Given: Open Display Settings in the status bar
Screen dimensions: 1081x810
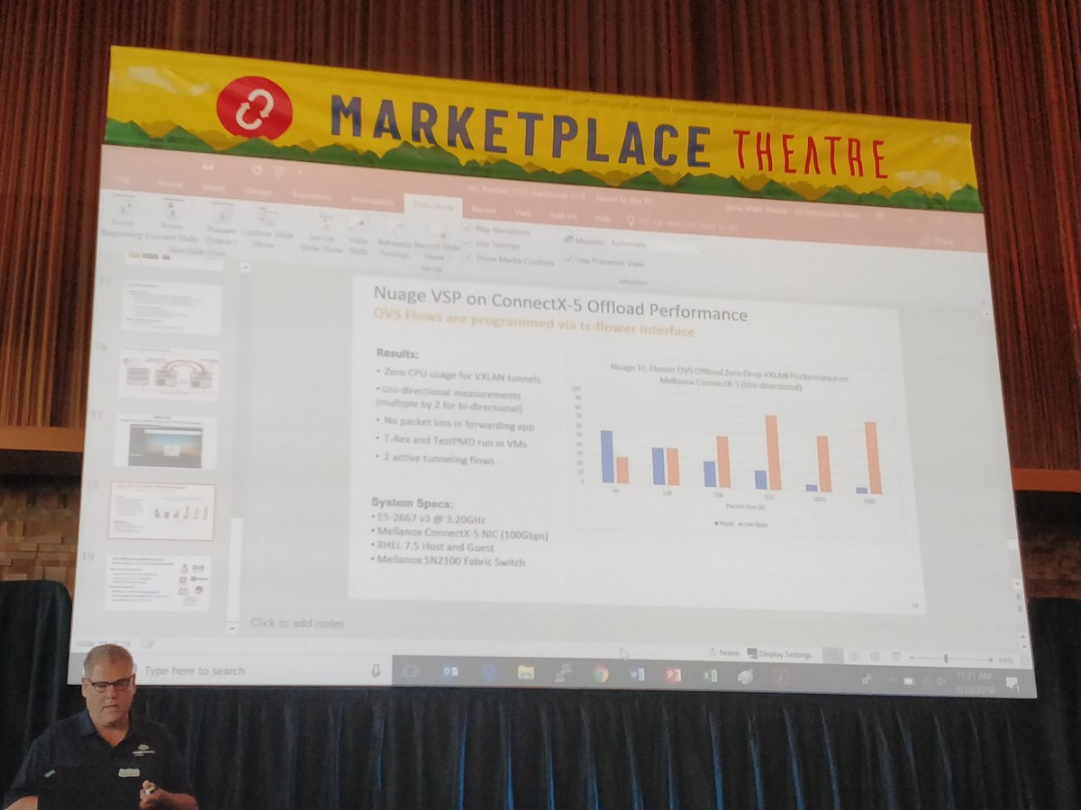Looking at the screenshot, I should [779, 654].
